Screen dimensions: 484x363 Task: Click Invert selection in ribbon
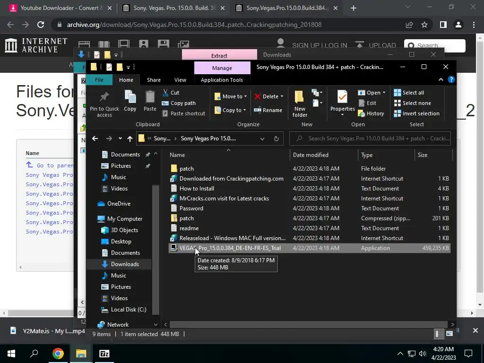click(x=416, y=113)
